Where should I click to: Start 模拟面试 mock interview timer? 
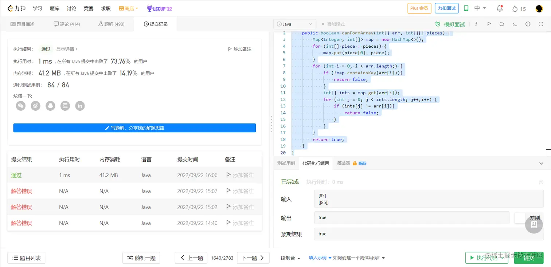point(450,24)
